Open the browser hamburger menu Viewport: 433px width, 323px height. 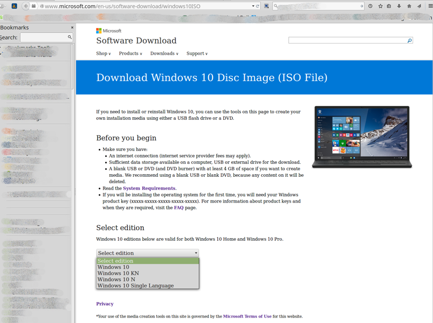click(430, 6)
